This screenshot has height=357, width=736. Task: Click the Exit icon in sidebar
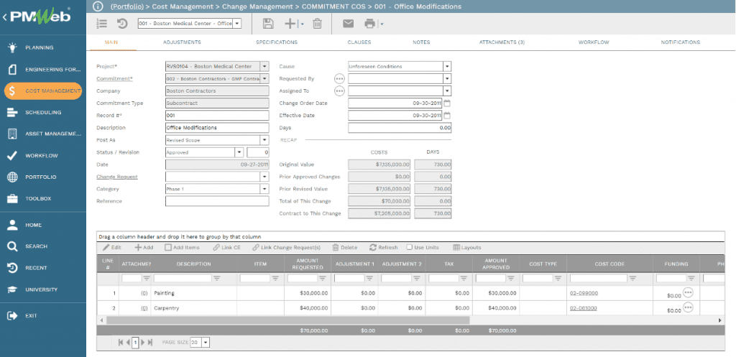point(12,316)
